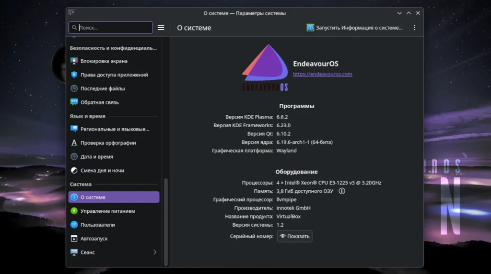Screen dimensions: 491x274
Task: Select the Wayland platform value
Action: pos(287,151)
